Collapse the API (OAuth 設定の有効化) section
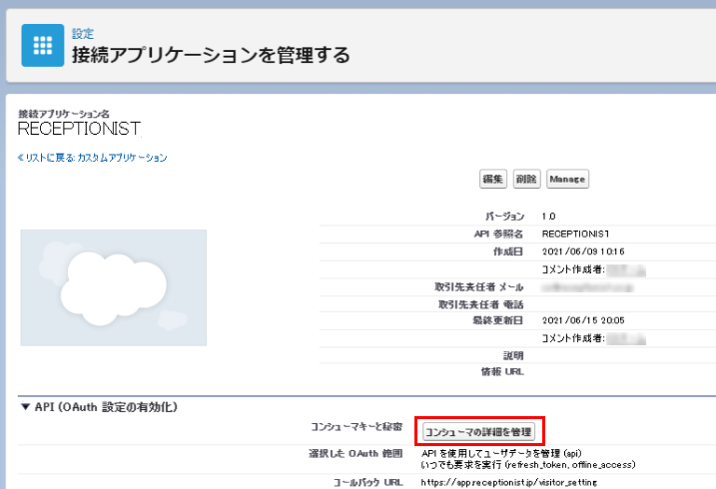716x489 pixels. [26, 406]
